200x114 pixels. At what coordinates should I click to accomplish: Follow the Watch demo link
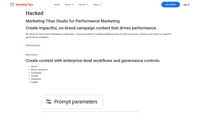[x=31, y=55]
